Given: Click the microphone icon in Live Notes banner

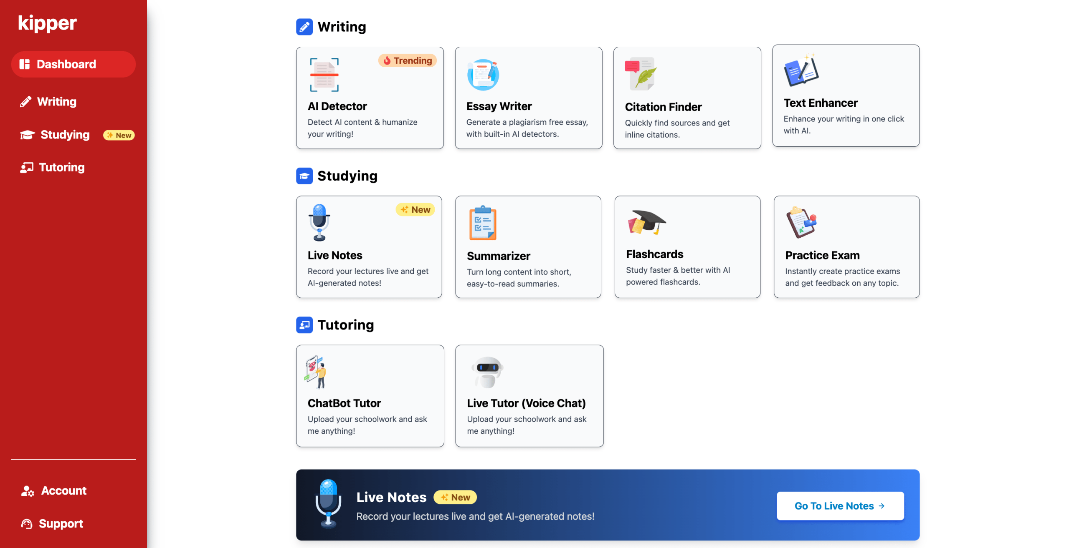Looking at the screenshot, I should point(328,504).
